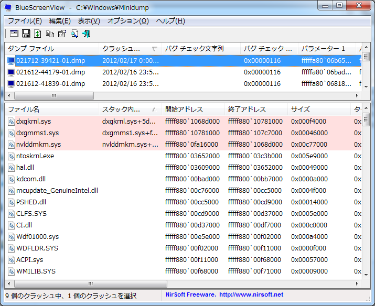375x306 pixels.
Task: Open the 表示(V) menu
Action: point(89,21)
